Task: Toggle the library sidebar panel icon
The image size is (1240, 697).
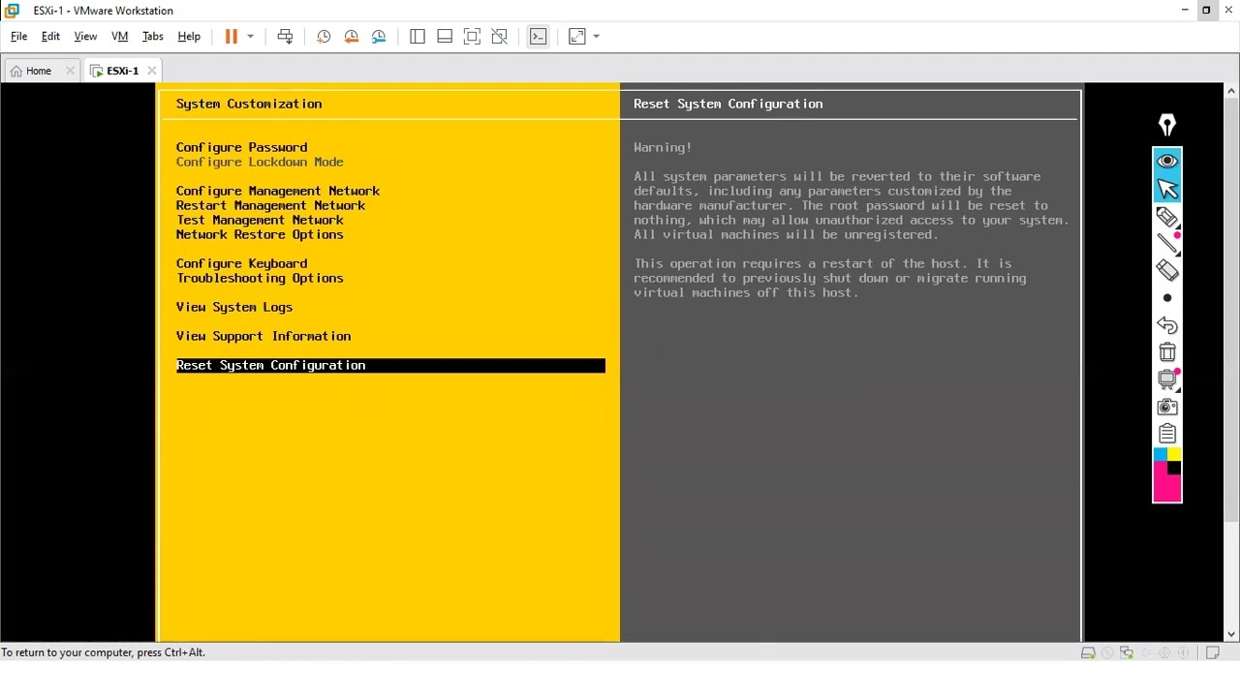Action: (x=418, y=37)
